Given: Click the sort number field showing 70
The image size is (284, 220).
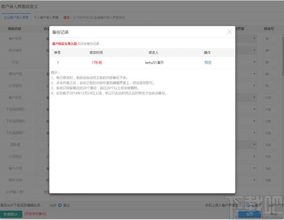Looking at the screenshot, I should (x=270, y=86).
